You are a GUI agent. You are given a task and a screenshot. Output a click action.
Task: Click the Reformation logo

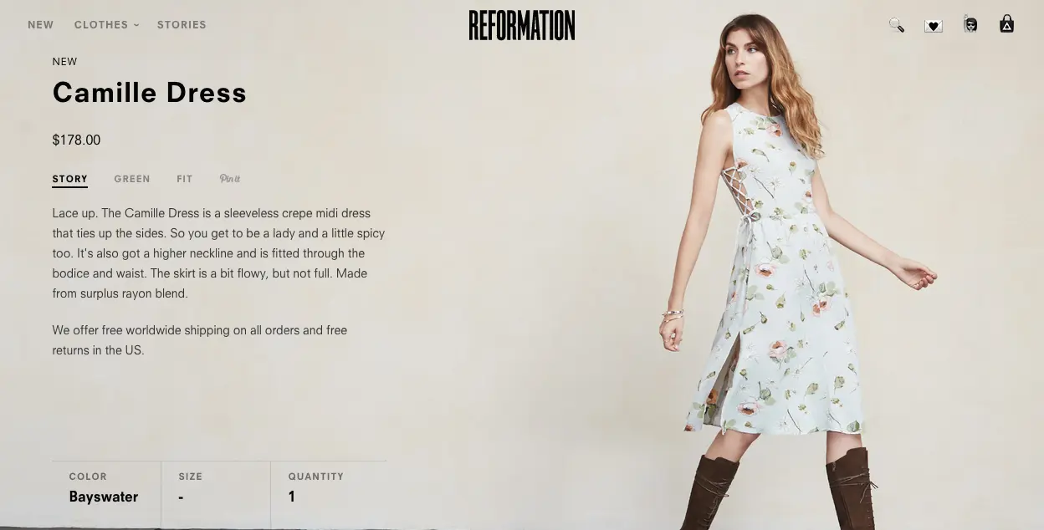[522, 25]
